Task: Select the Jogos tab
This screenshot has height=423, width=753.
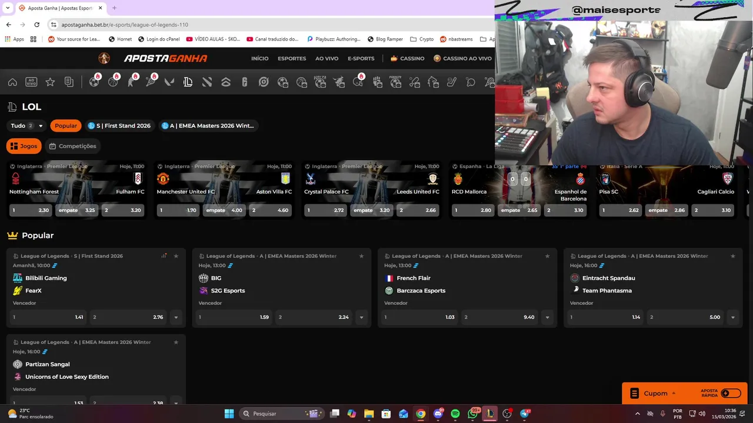Action: (24, 146)
